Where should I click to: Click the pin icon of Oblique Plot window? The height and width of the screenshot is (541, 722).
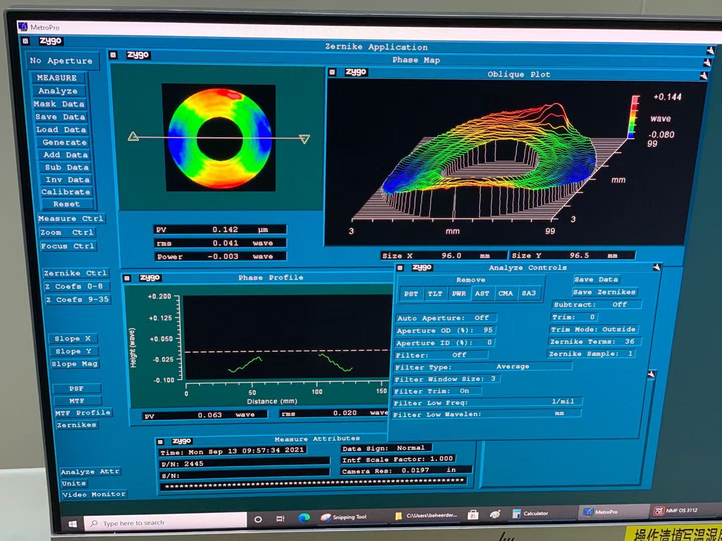[x=703, y=76]
